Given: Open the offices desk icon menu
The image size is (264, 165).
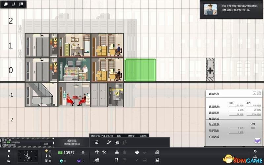Looking at the screenshot, I should [117, 152].
